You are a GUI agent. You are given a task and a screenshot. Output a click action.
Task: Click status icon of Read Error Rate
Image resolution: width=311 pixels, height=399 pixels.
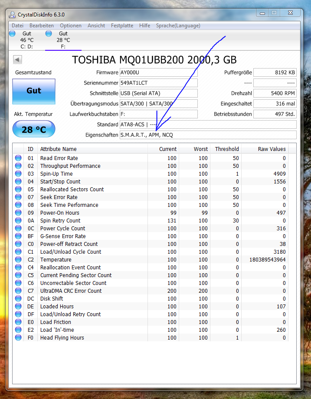pyautogui.click(x=18, y=158)
